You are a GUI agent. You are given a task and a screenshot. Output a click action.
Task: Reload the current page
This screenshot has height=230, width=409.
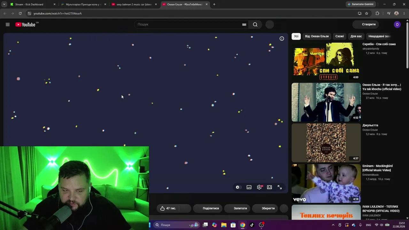point(20,13)
